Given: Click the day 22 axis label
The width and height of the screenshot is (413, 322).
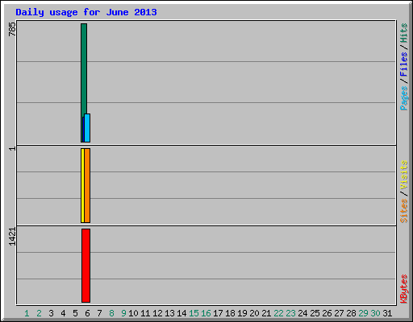Looking at the screenshot, I should coord(278,313).
